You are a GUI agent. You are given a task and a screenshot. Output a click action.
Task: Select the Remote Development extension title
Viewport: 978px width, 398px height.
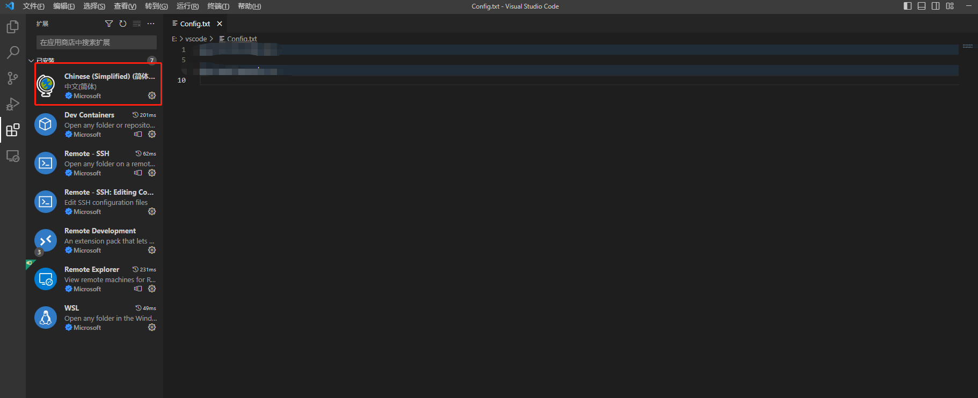pyautogui.click(x=100, y=231)
